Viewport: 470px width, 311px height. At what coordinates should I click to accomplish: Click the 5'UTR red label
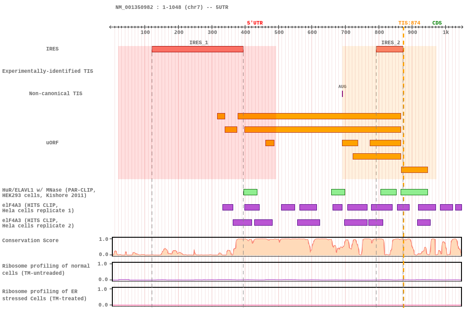[x=255, y=23]
